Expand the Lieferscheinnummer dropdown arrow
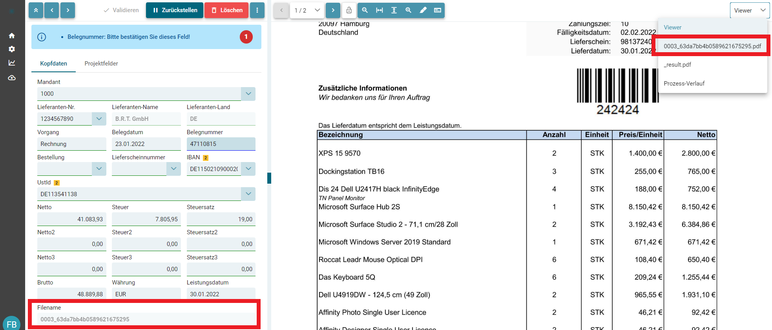 pos(173,169)
